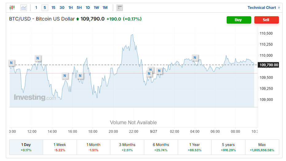Select the area chart type icon
The image size is (286, 161).
coord(24,8)
